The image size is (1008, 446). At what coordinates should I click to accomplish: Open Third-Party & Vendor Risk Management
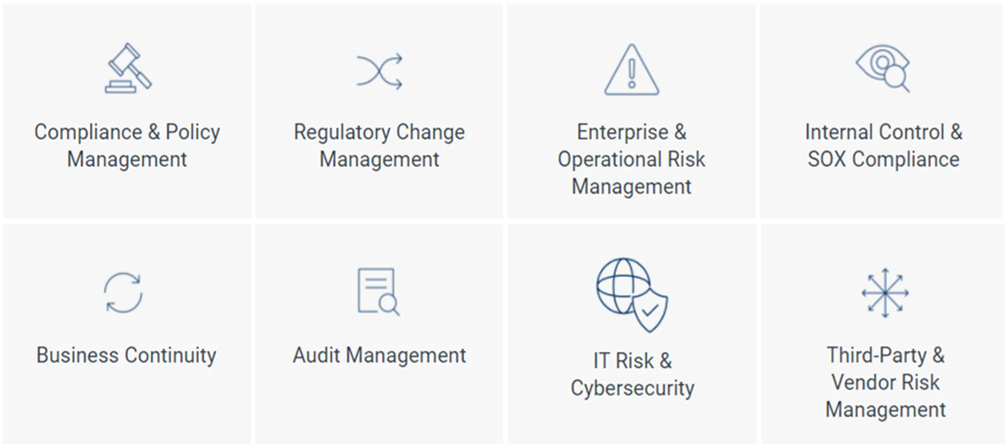click(884, 383)
